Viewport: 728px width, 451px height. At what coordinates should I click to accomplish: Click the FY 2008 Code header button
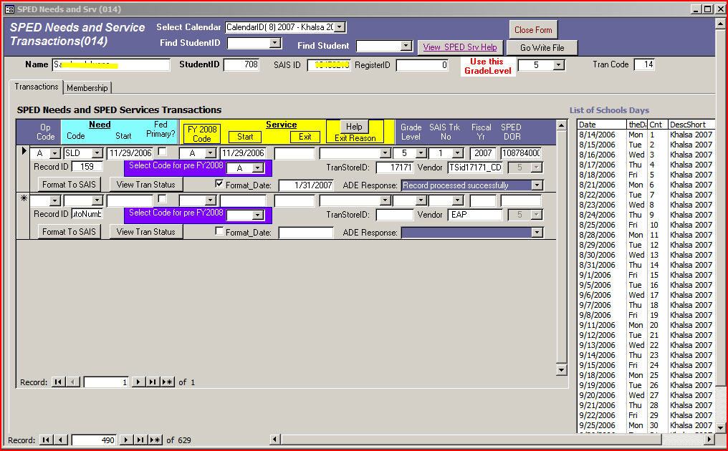point(202,134)
